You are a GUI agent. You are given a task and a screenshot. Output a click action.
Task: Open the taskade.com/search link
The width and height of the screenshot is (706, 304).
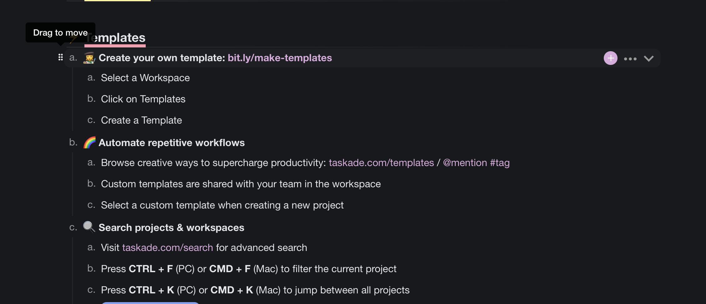[x=167, y=248]
